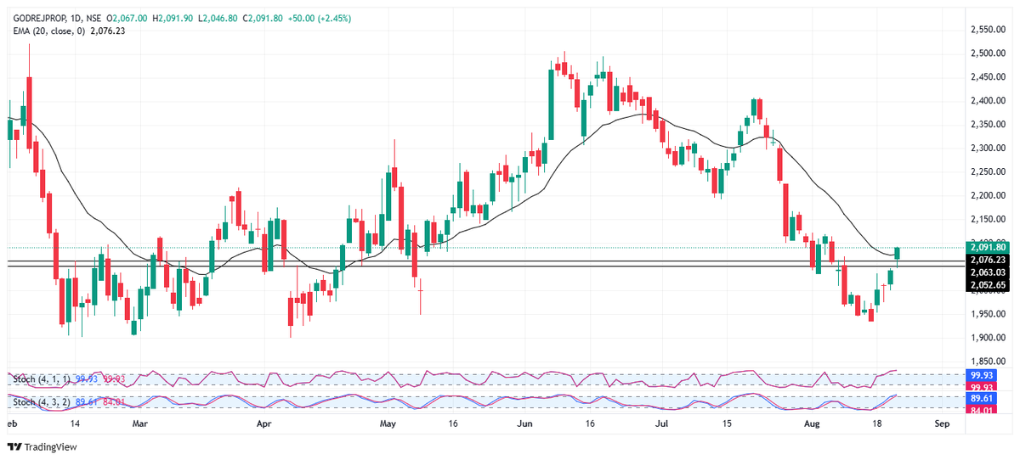Click the 1,900.00 price axis label
Screen dimensions: 1020x460
pos(988,338)
